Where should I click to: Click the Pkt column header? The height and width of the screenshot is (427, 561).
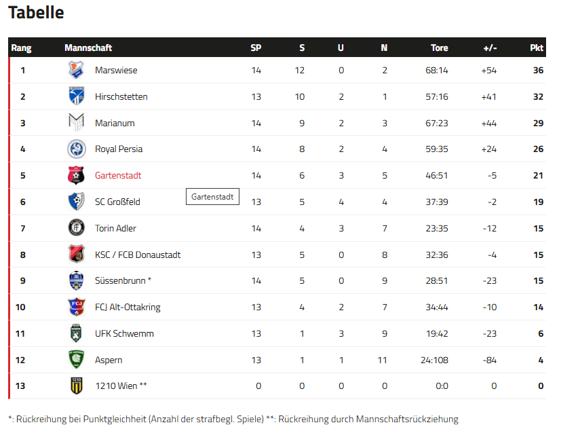537,48
